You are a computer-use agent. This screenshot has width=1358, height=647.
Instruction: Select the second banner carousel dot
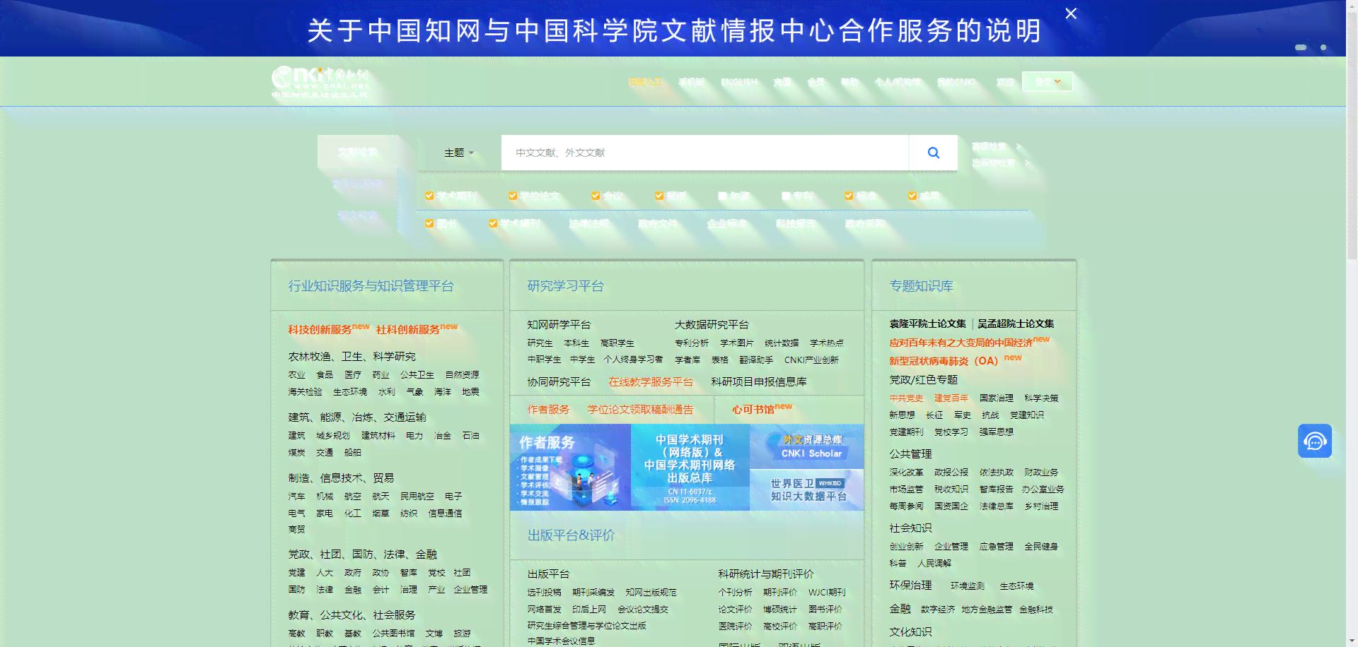(1323, 47)
